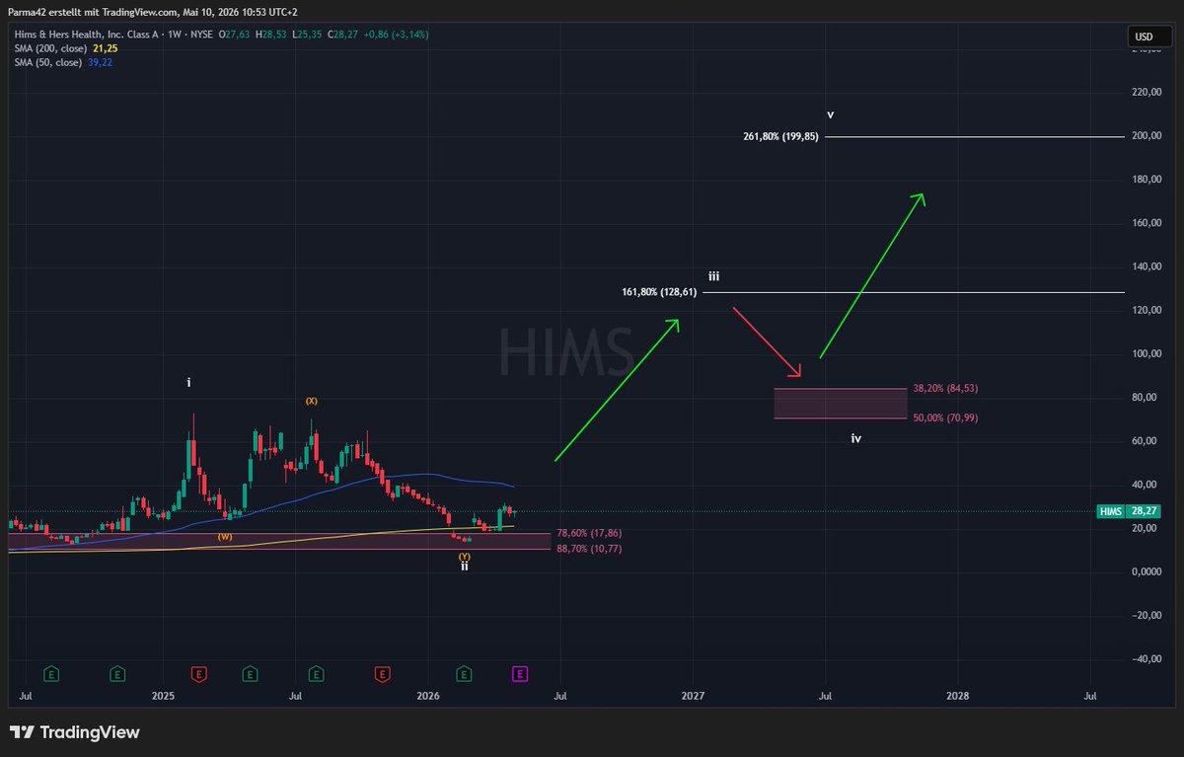Select the wave ii label
The width and height of the screenshot is (1184, 757).
point(464,567)
